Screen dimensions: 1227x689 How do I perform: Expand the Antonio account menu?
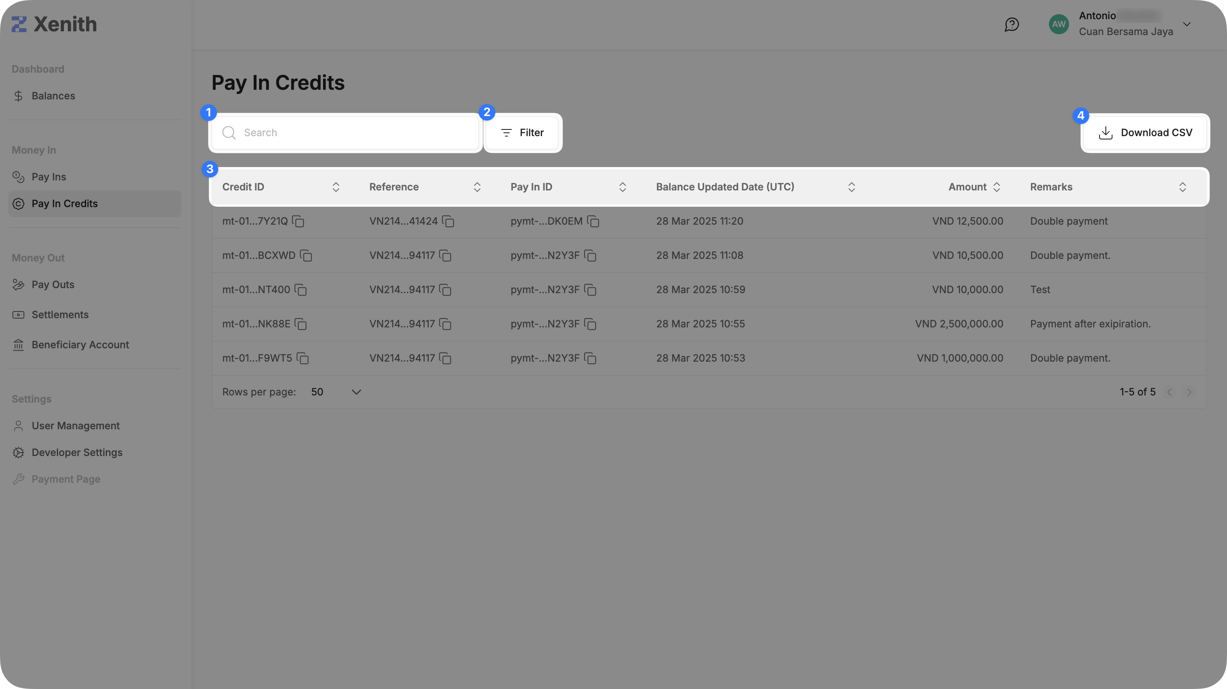coord(1186,24)
